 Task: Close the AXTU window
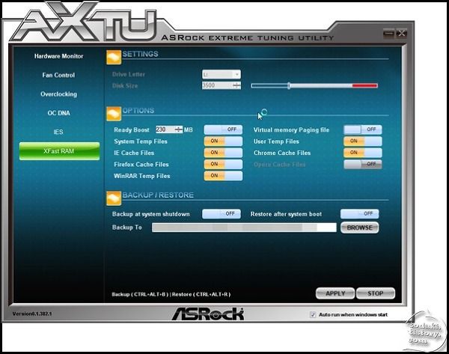click(401, 34)
